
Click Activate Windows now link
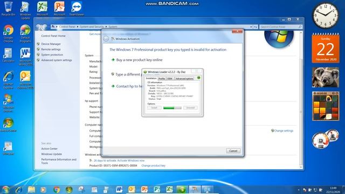point(131,161)
